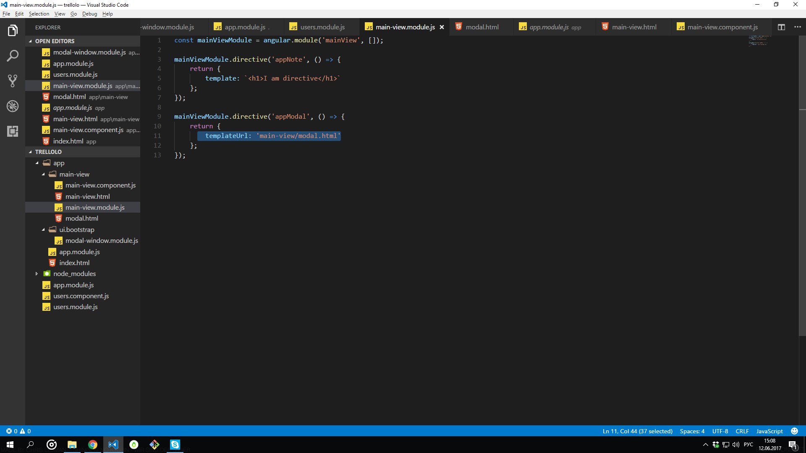Open the Source Control icon
806x453 pixels.
click(13, 81)
